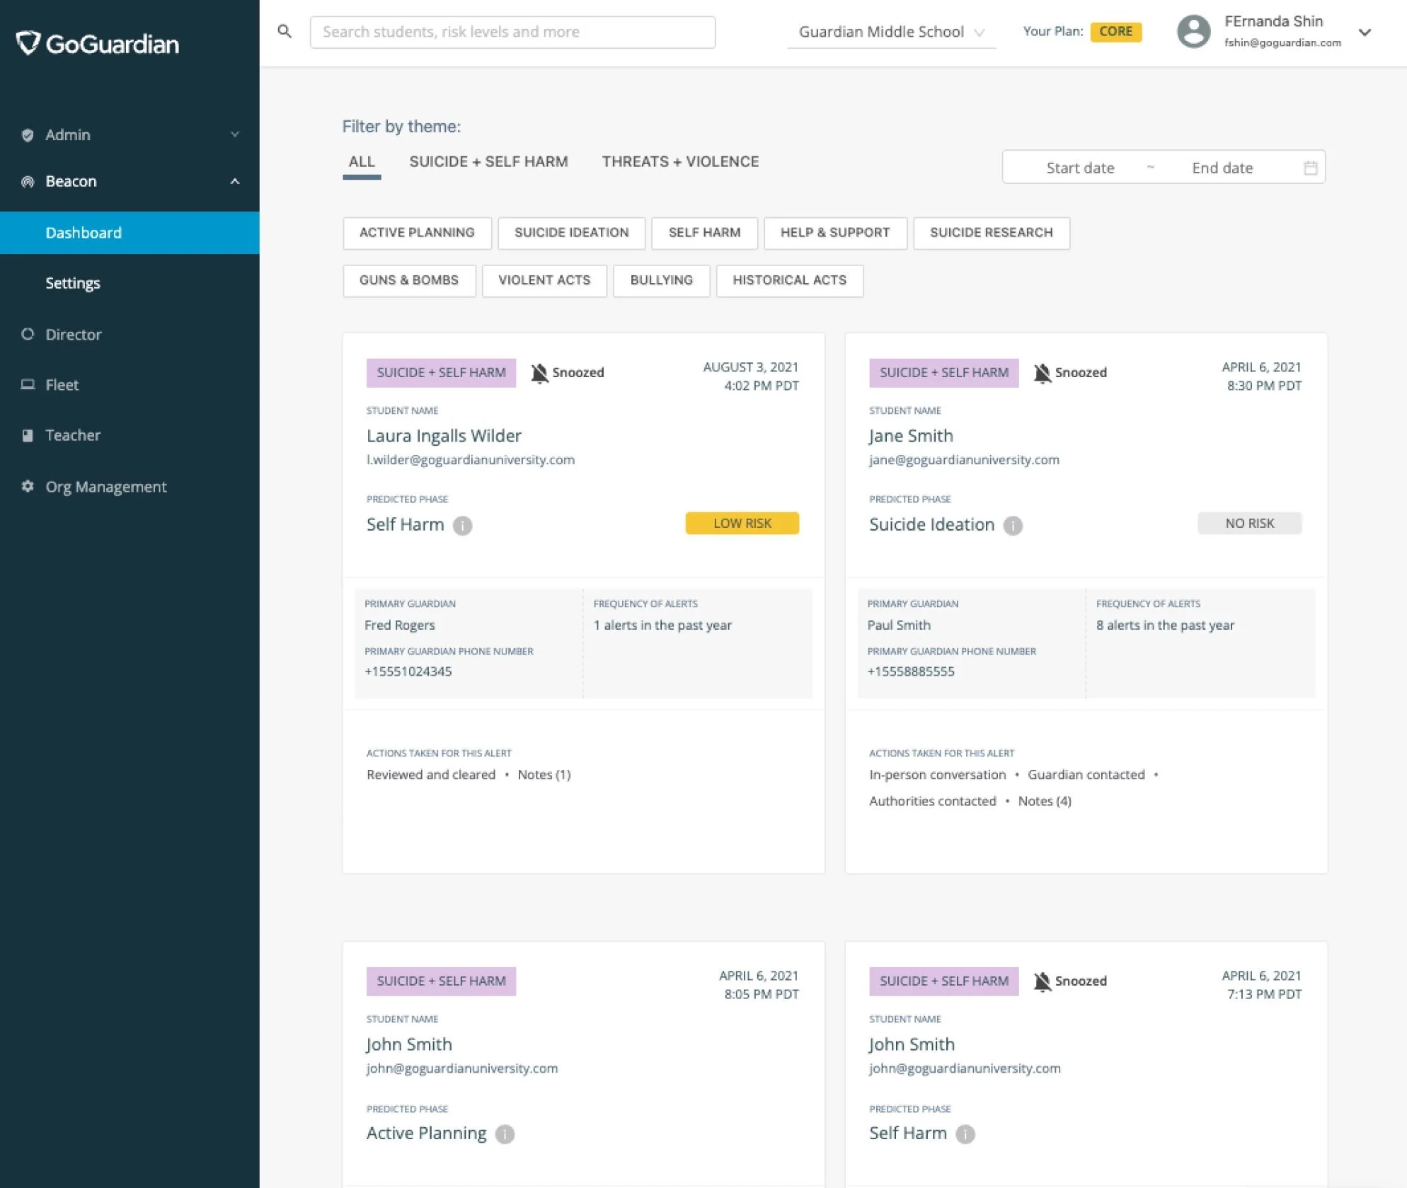Select the BULLYING filter chip
This screenshot has height=1188, width=1407.
pyautogui.click(x=661, y=280)
